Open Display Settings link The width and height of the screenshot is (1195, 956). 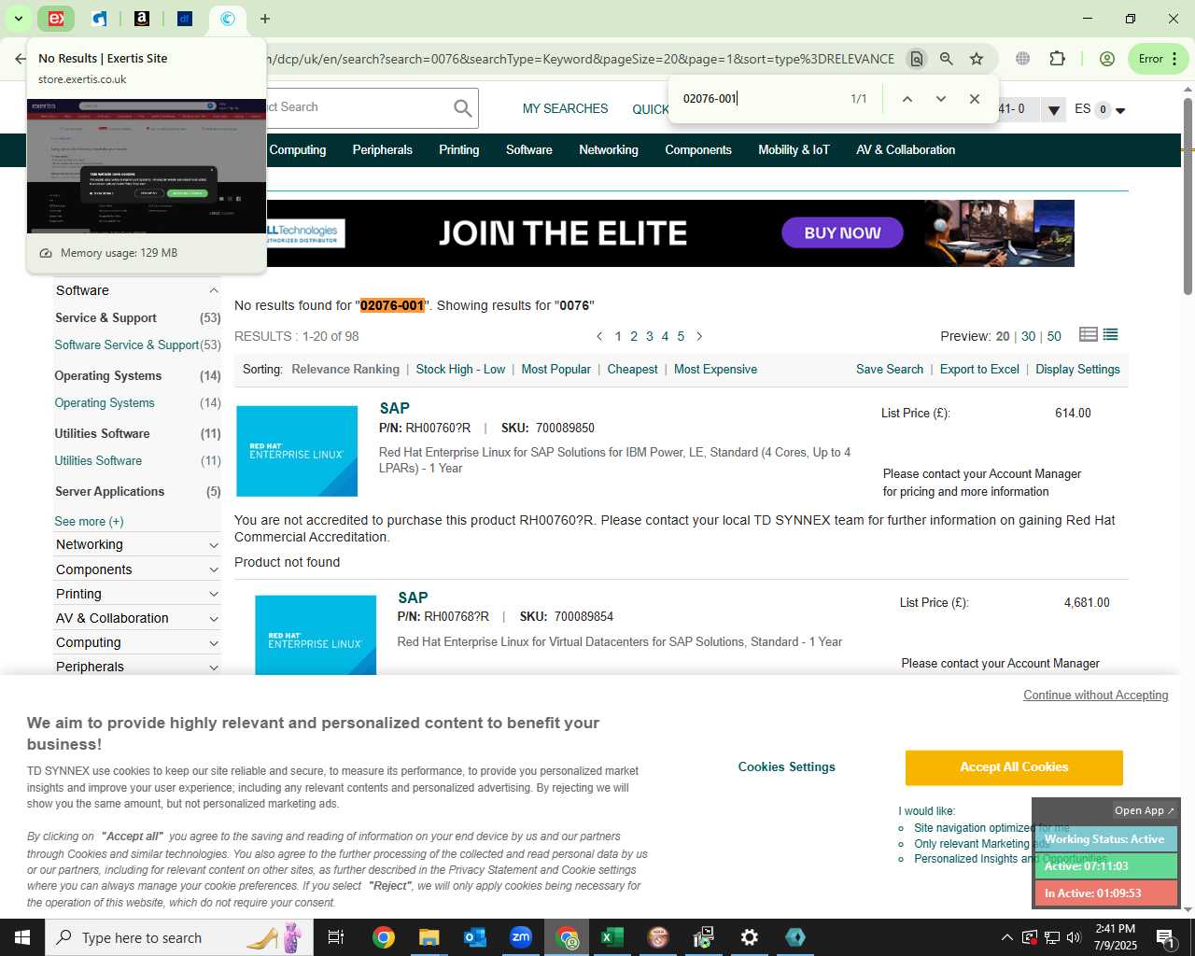(1077, 369)
